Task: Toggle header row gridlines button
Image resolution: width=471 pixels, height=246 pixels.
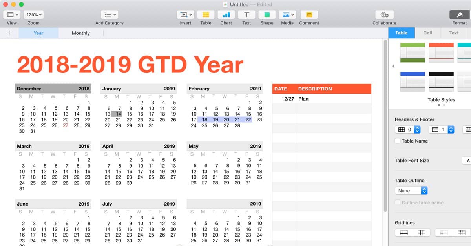Action: point(462,233)
